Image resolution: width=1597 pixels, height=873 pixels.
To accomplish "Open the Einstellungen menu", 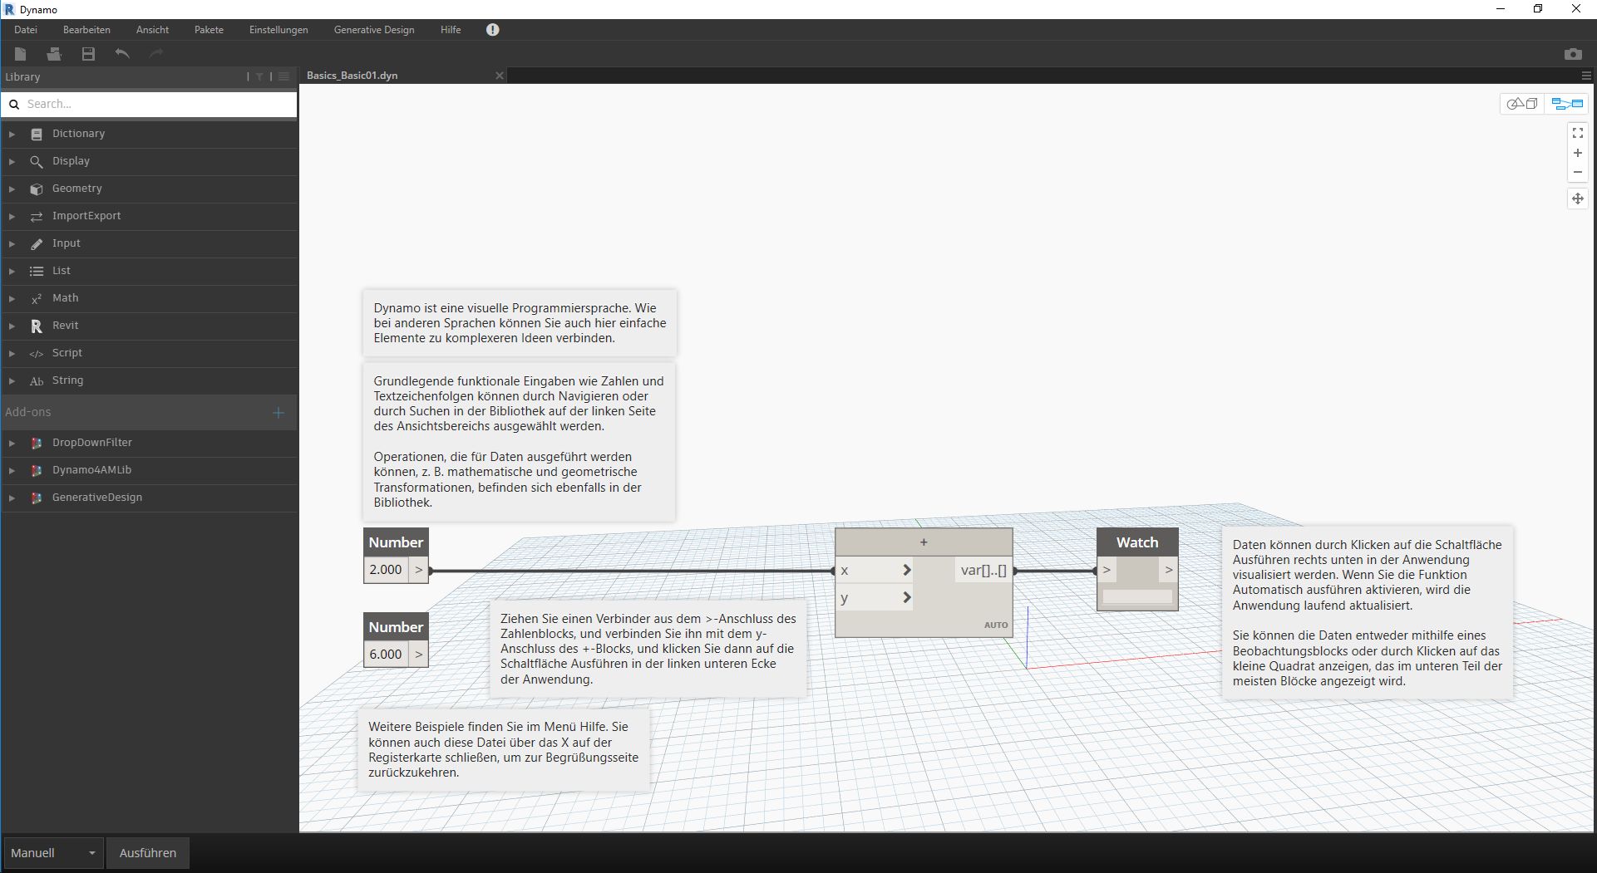I will point(278,30).
